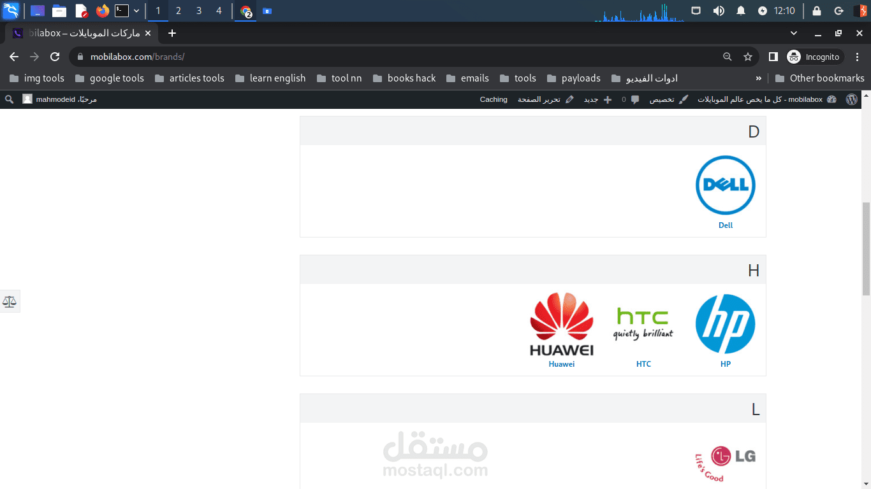Launch Firefox from the panel
The image size is (871, 489).
(x=103, y=11)
